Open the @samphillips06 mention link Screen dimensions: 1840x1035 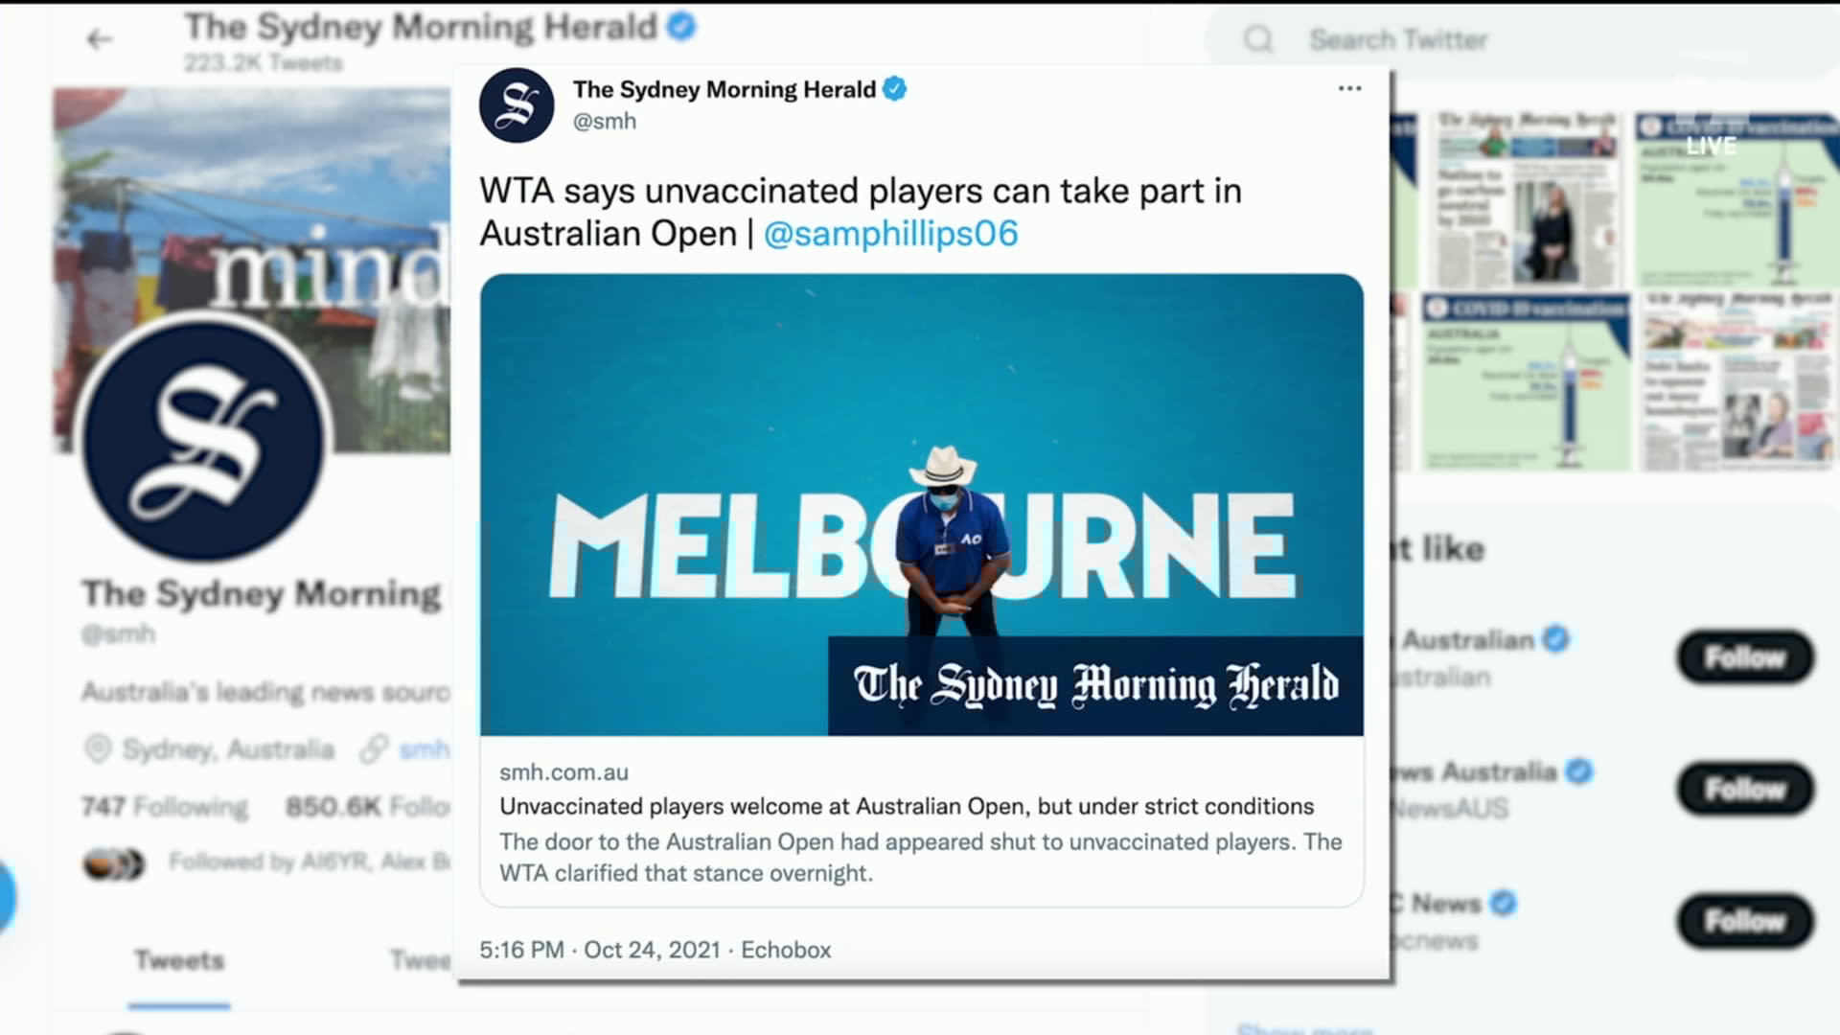point(891,234)
